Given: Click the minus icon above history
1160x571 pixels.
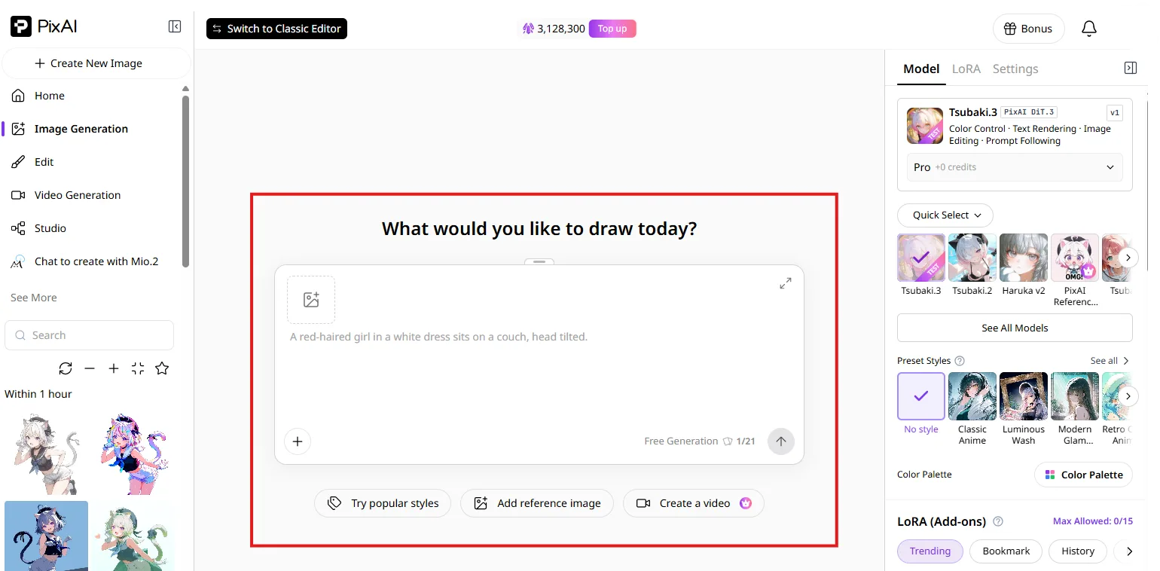Looking at the screenshot, I should pyautogui.click(x=90, y=368).
